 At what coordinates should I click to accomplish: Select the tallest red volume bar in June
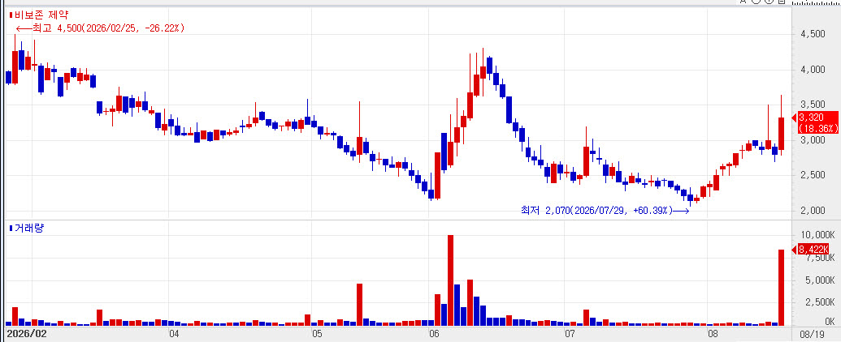pyautogui.click(x=450, y=280)
